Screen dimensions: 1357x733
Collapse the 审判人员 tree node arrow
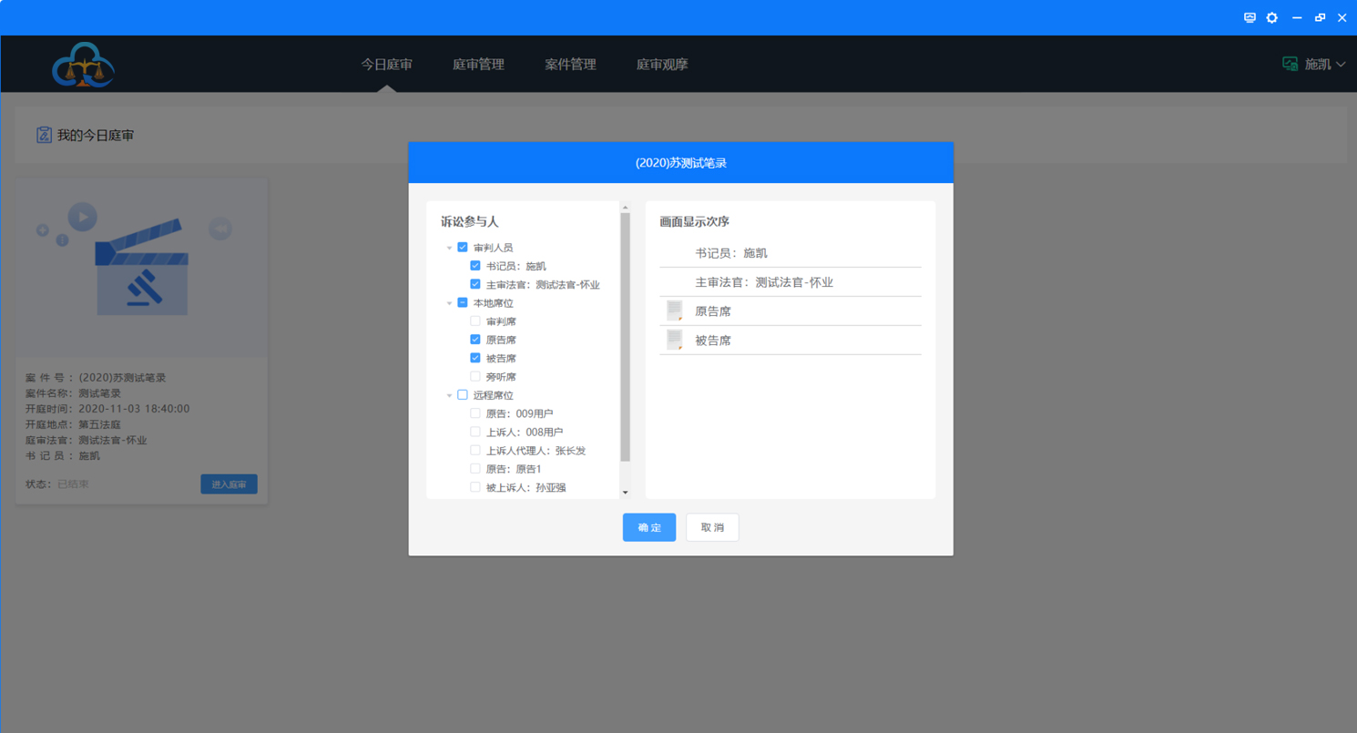(x=449, y=248)
